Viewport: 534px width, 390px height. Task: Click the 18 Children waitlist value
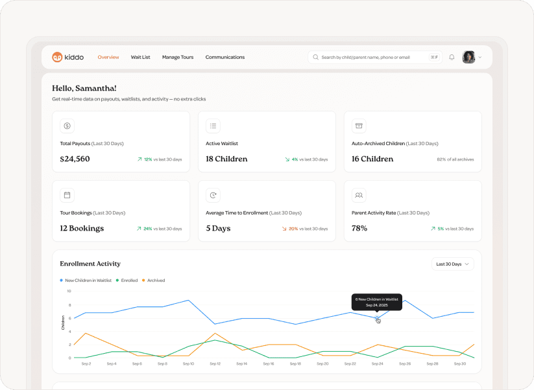tap(226, 159)
